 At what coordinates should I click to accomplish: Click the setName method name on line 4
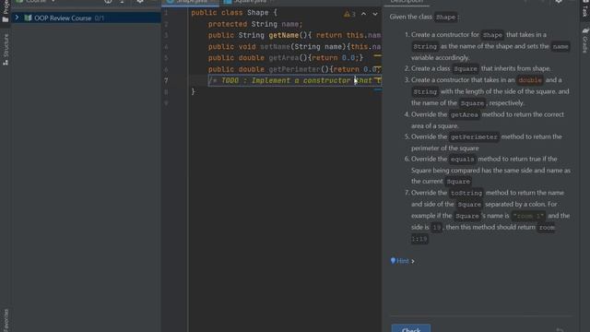(x=276, y=47)
